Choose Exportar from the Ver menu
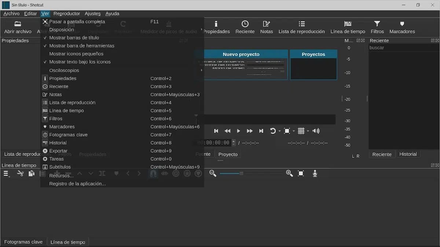Screen dimensions: 440x247 tap(122, 151)
